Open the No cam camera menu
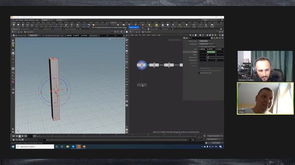 121,39
